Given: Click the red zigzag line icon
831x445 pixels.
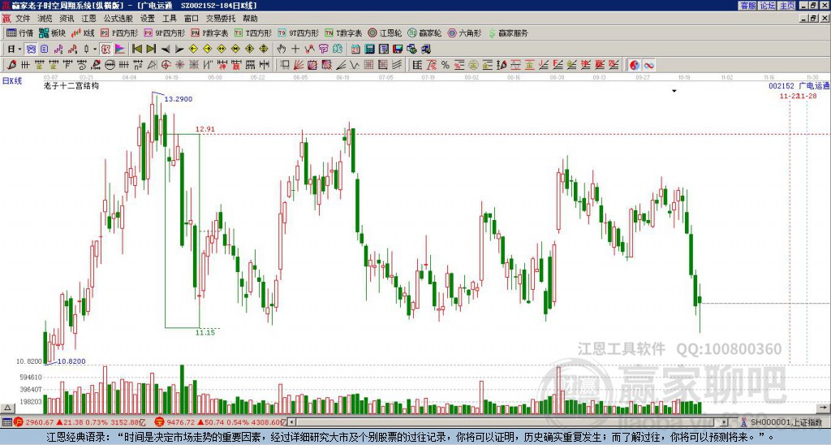Looking at the screenshot, I should coord(309,49).
